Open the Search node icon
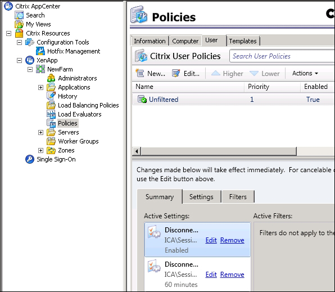The height and width of the screenshot is (292, 335). coord(19,15)
